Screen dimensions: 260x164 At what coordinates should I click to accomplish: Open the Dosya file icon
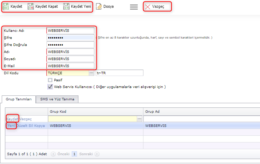click(x=99, y=7)
